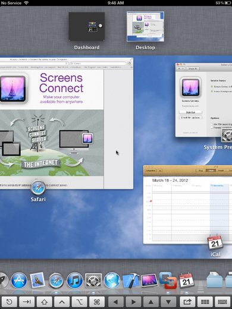Image resolution: width=232 pixels, height=309 pixels.
Task: Tick the second Options checkbox in preferences
Action: coord(212,128)
